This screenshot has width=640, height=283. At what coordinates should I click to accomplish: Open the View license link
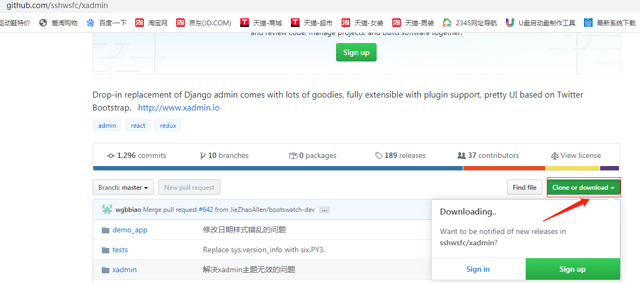pyautogui.click(x=576, y=156)
